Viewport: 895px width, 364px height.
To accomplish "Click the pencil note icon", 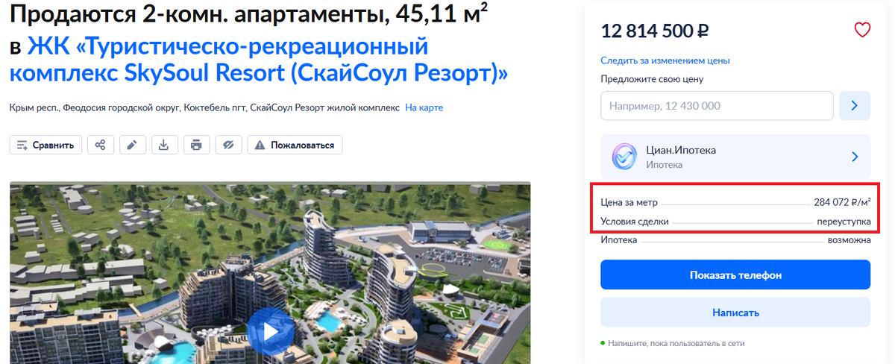I will click(x=132, y=145).
